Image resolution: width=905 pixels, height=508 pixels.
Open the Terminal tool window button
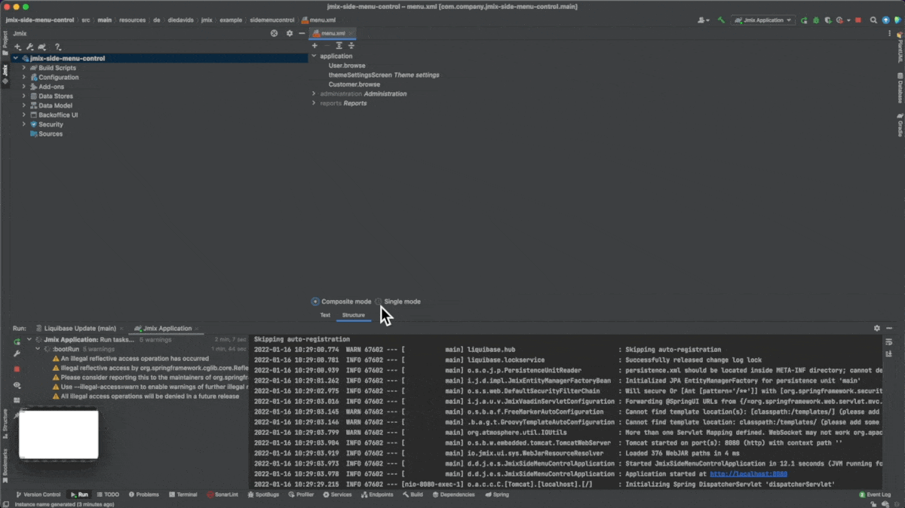[183, 494]
